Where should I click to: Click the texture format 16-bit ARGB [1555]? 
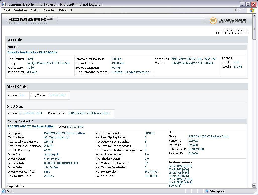[180, 179]
